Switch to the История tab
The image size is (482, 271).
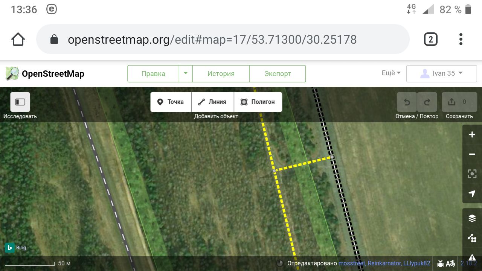tap(221, 73)
